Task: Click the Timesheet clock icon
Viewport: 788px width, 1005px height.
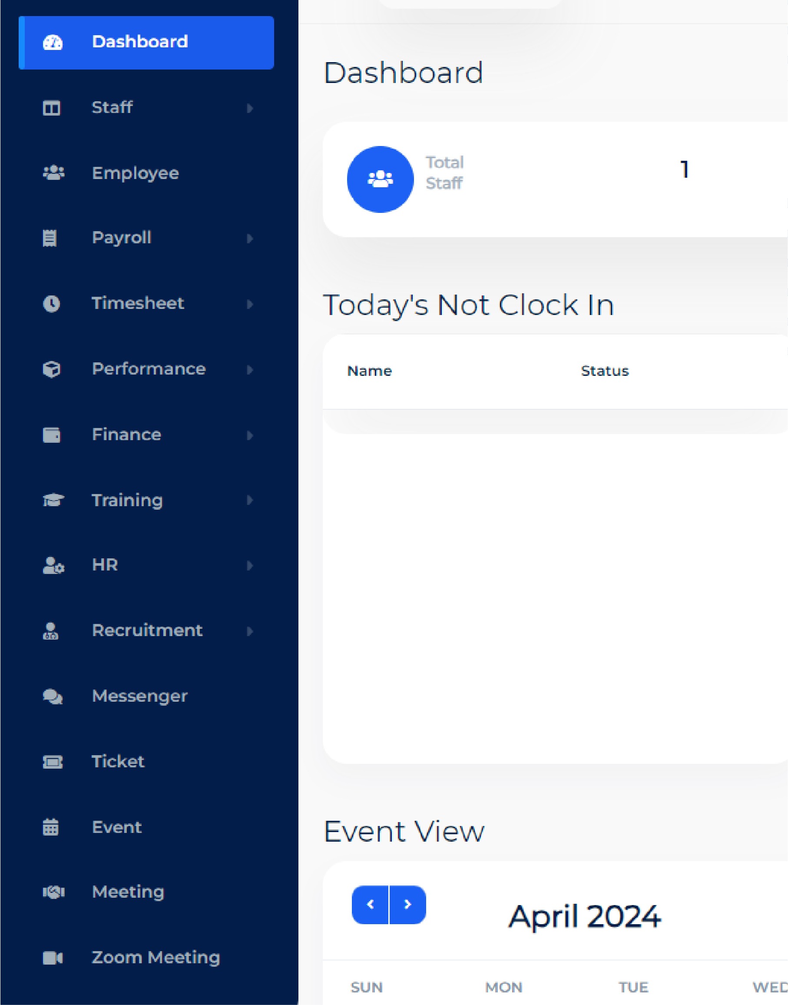Action: 51,304
